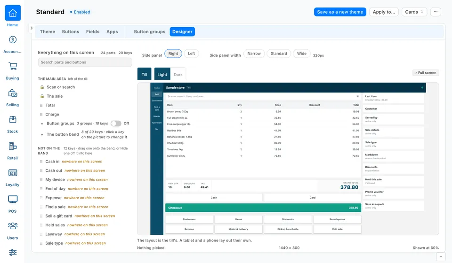Select The button band part
The image size is (452, 263).
(x=63, y=134)
